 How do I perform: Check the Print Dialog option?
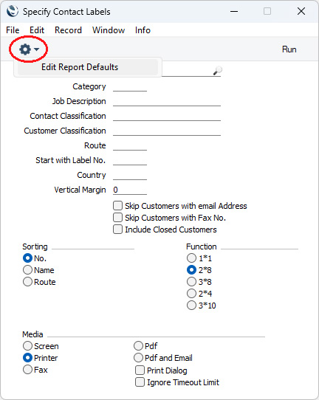point(140,370)
